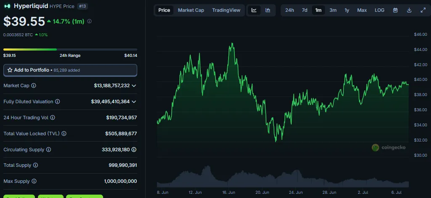Show Max Supply info icon
431x198 pixels.
pyautogui.click(x=34, y=181)
